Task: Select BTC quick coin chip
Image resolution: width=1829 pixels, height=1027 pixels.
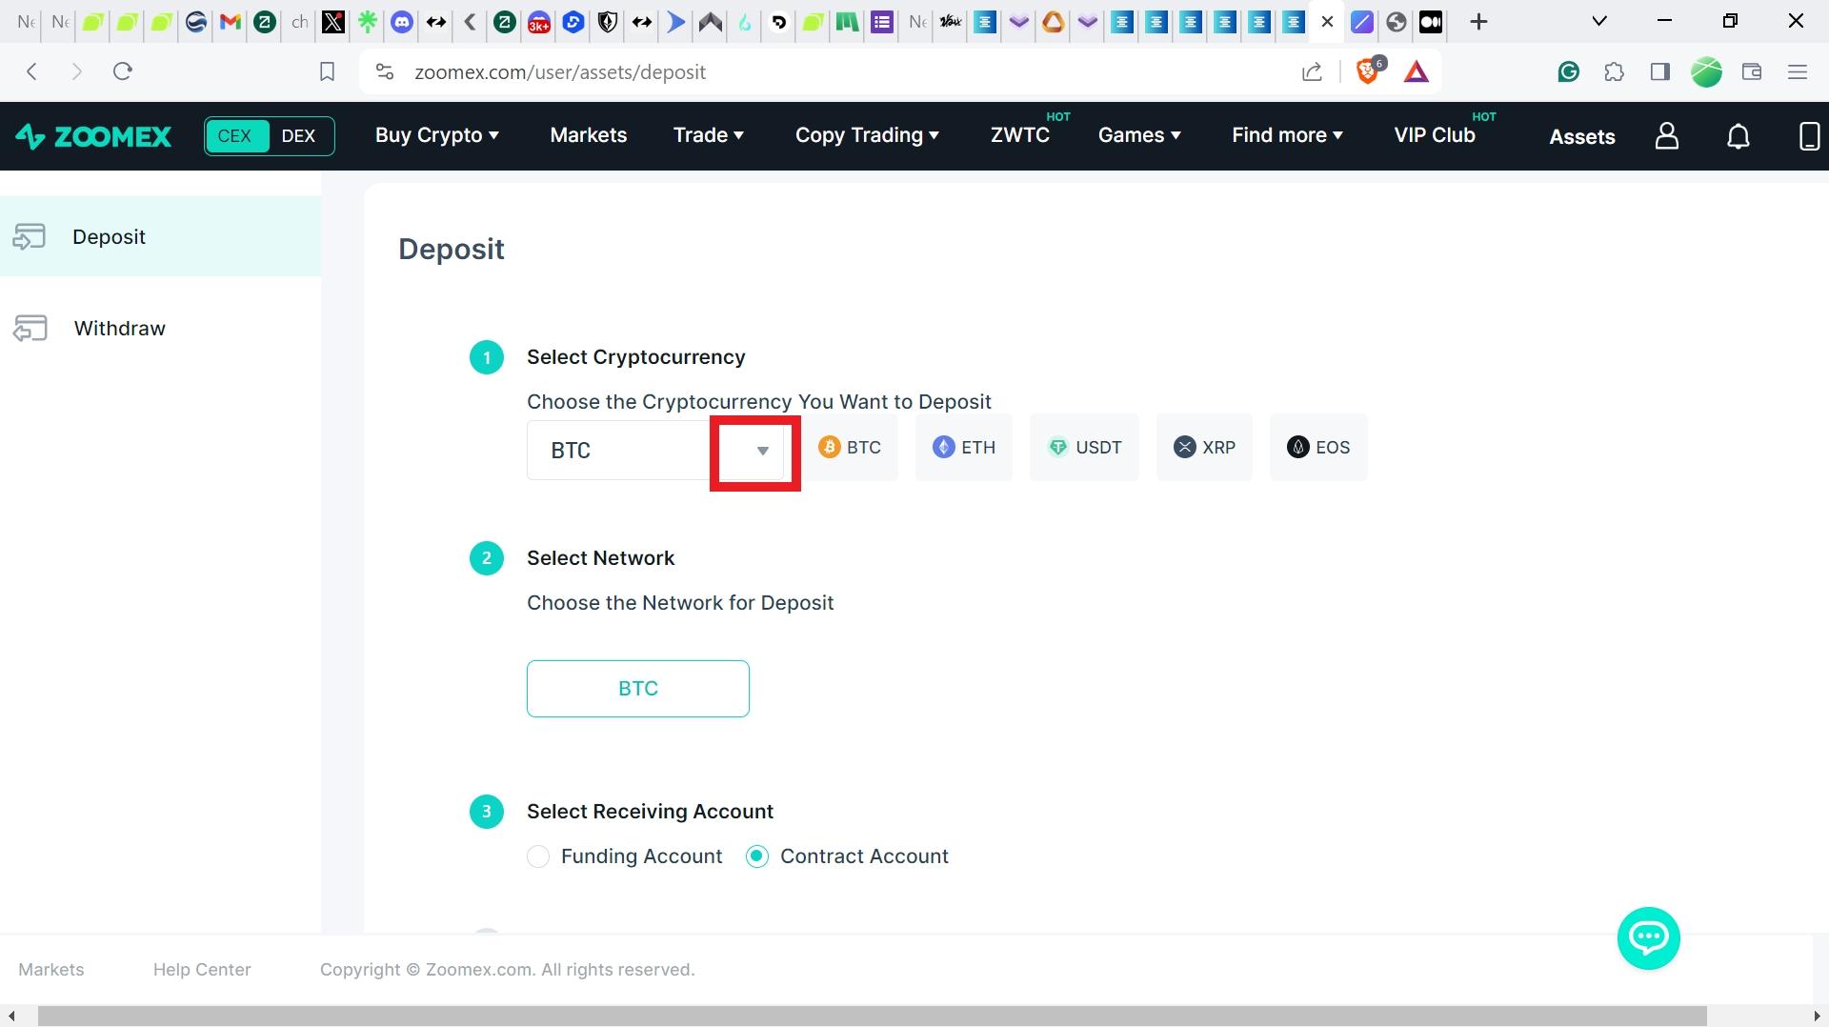Action: [x=851, y=448]
